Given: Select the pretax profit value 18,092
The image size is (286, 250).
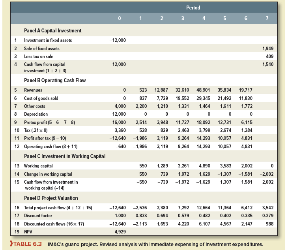Looking at the screenshot, I should pyautogui.click(x=204, y=122).
